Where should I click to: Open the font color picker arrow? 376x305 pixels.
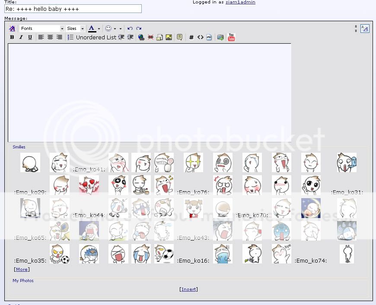[x=99, y=29]
